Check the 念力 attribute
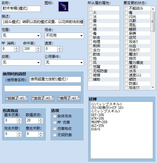157x163 pixels. tap(90, 50)
